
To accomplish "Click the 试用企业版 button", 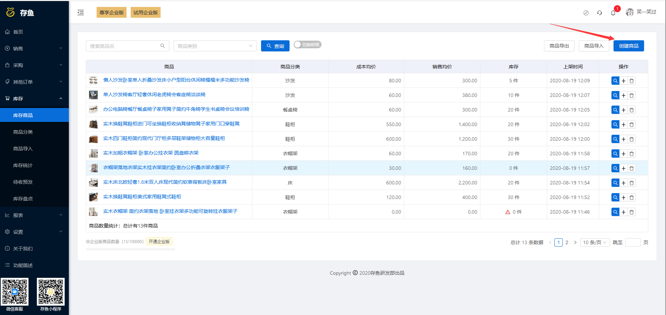I will 146,13.
